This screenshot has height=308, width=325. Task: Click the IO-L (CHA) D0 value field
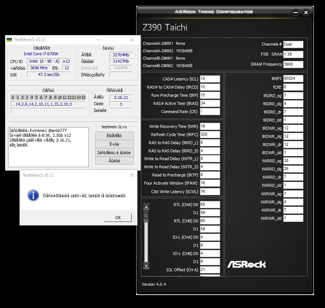click(x=210, y=237)
